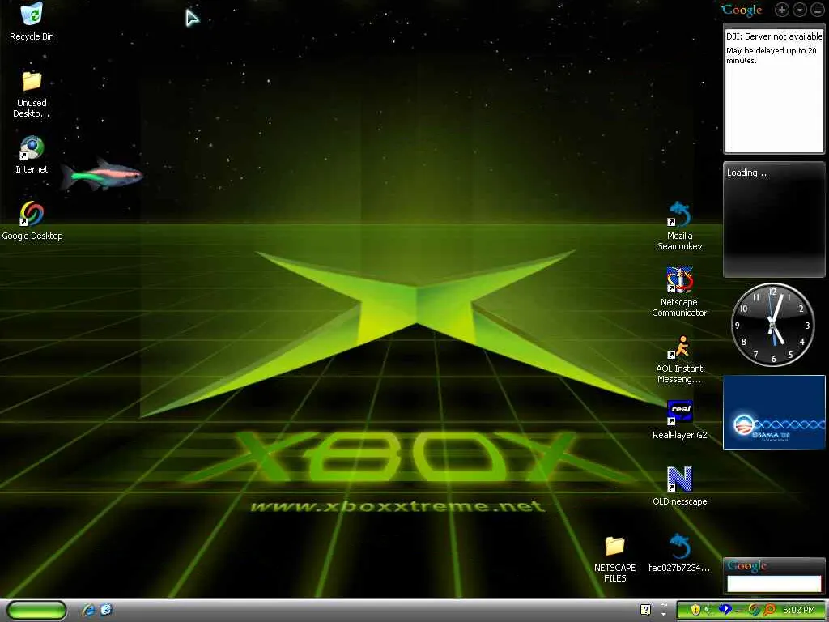Click the 5:02 PM system clock
The width and height of the screenshot is (829, 622).
point(799,610)
